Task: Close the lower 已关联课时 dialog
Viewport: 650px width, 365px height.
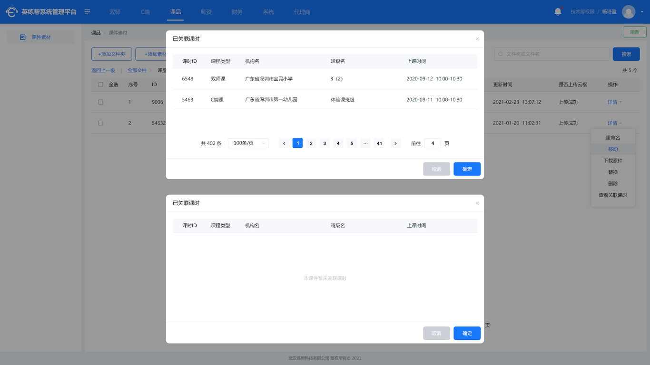Action: click(477, 203)
